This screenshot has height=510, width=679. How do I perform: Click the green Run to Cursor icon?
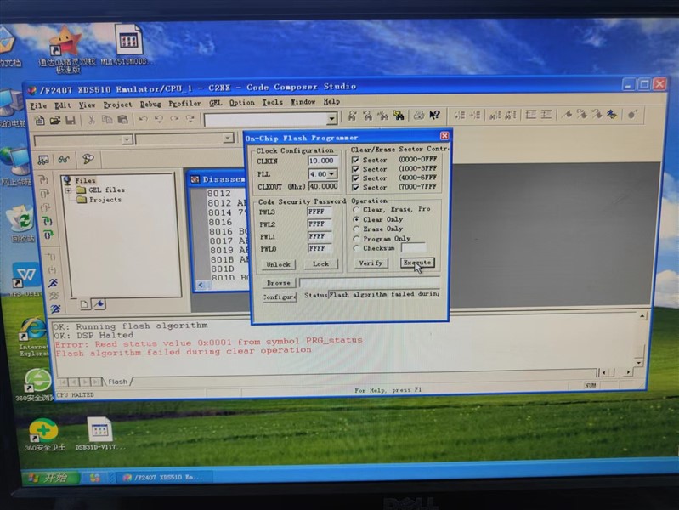click(48, 221)
